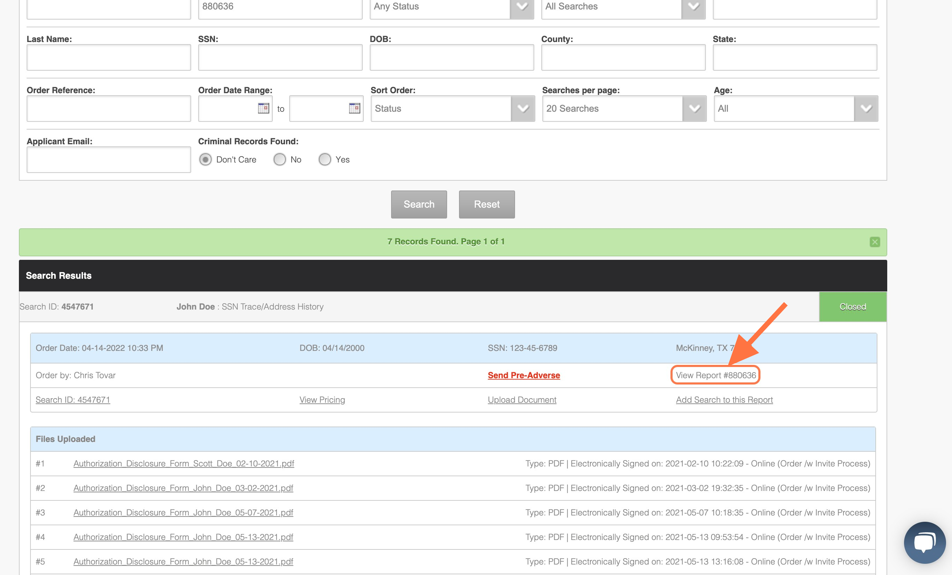Click the McKinney, TX location text
The image size is (952, 575).
point(705,348)
